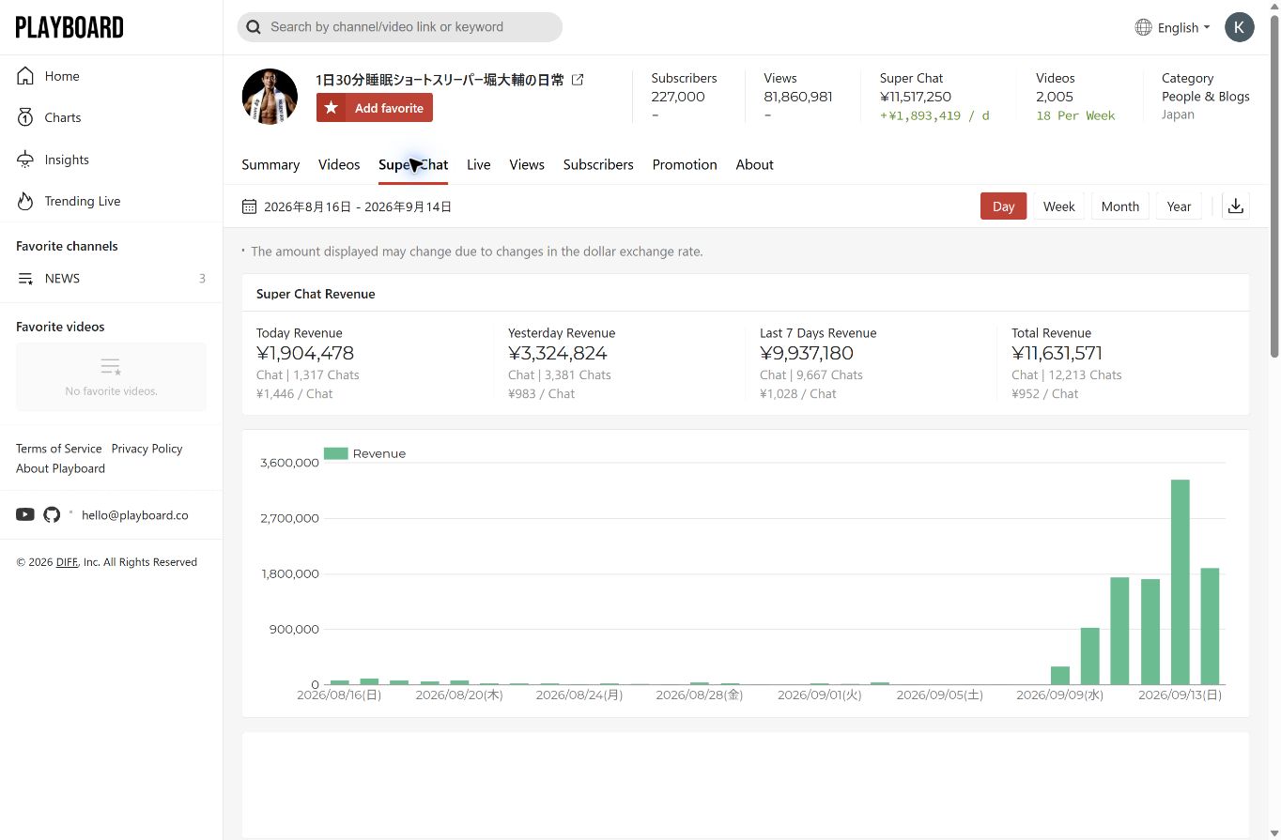Toggle the Revenue legend swatch
The width and height of the screenshot is (1281, 840).
(335, 453)
